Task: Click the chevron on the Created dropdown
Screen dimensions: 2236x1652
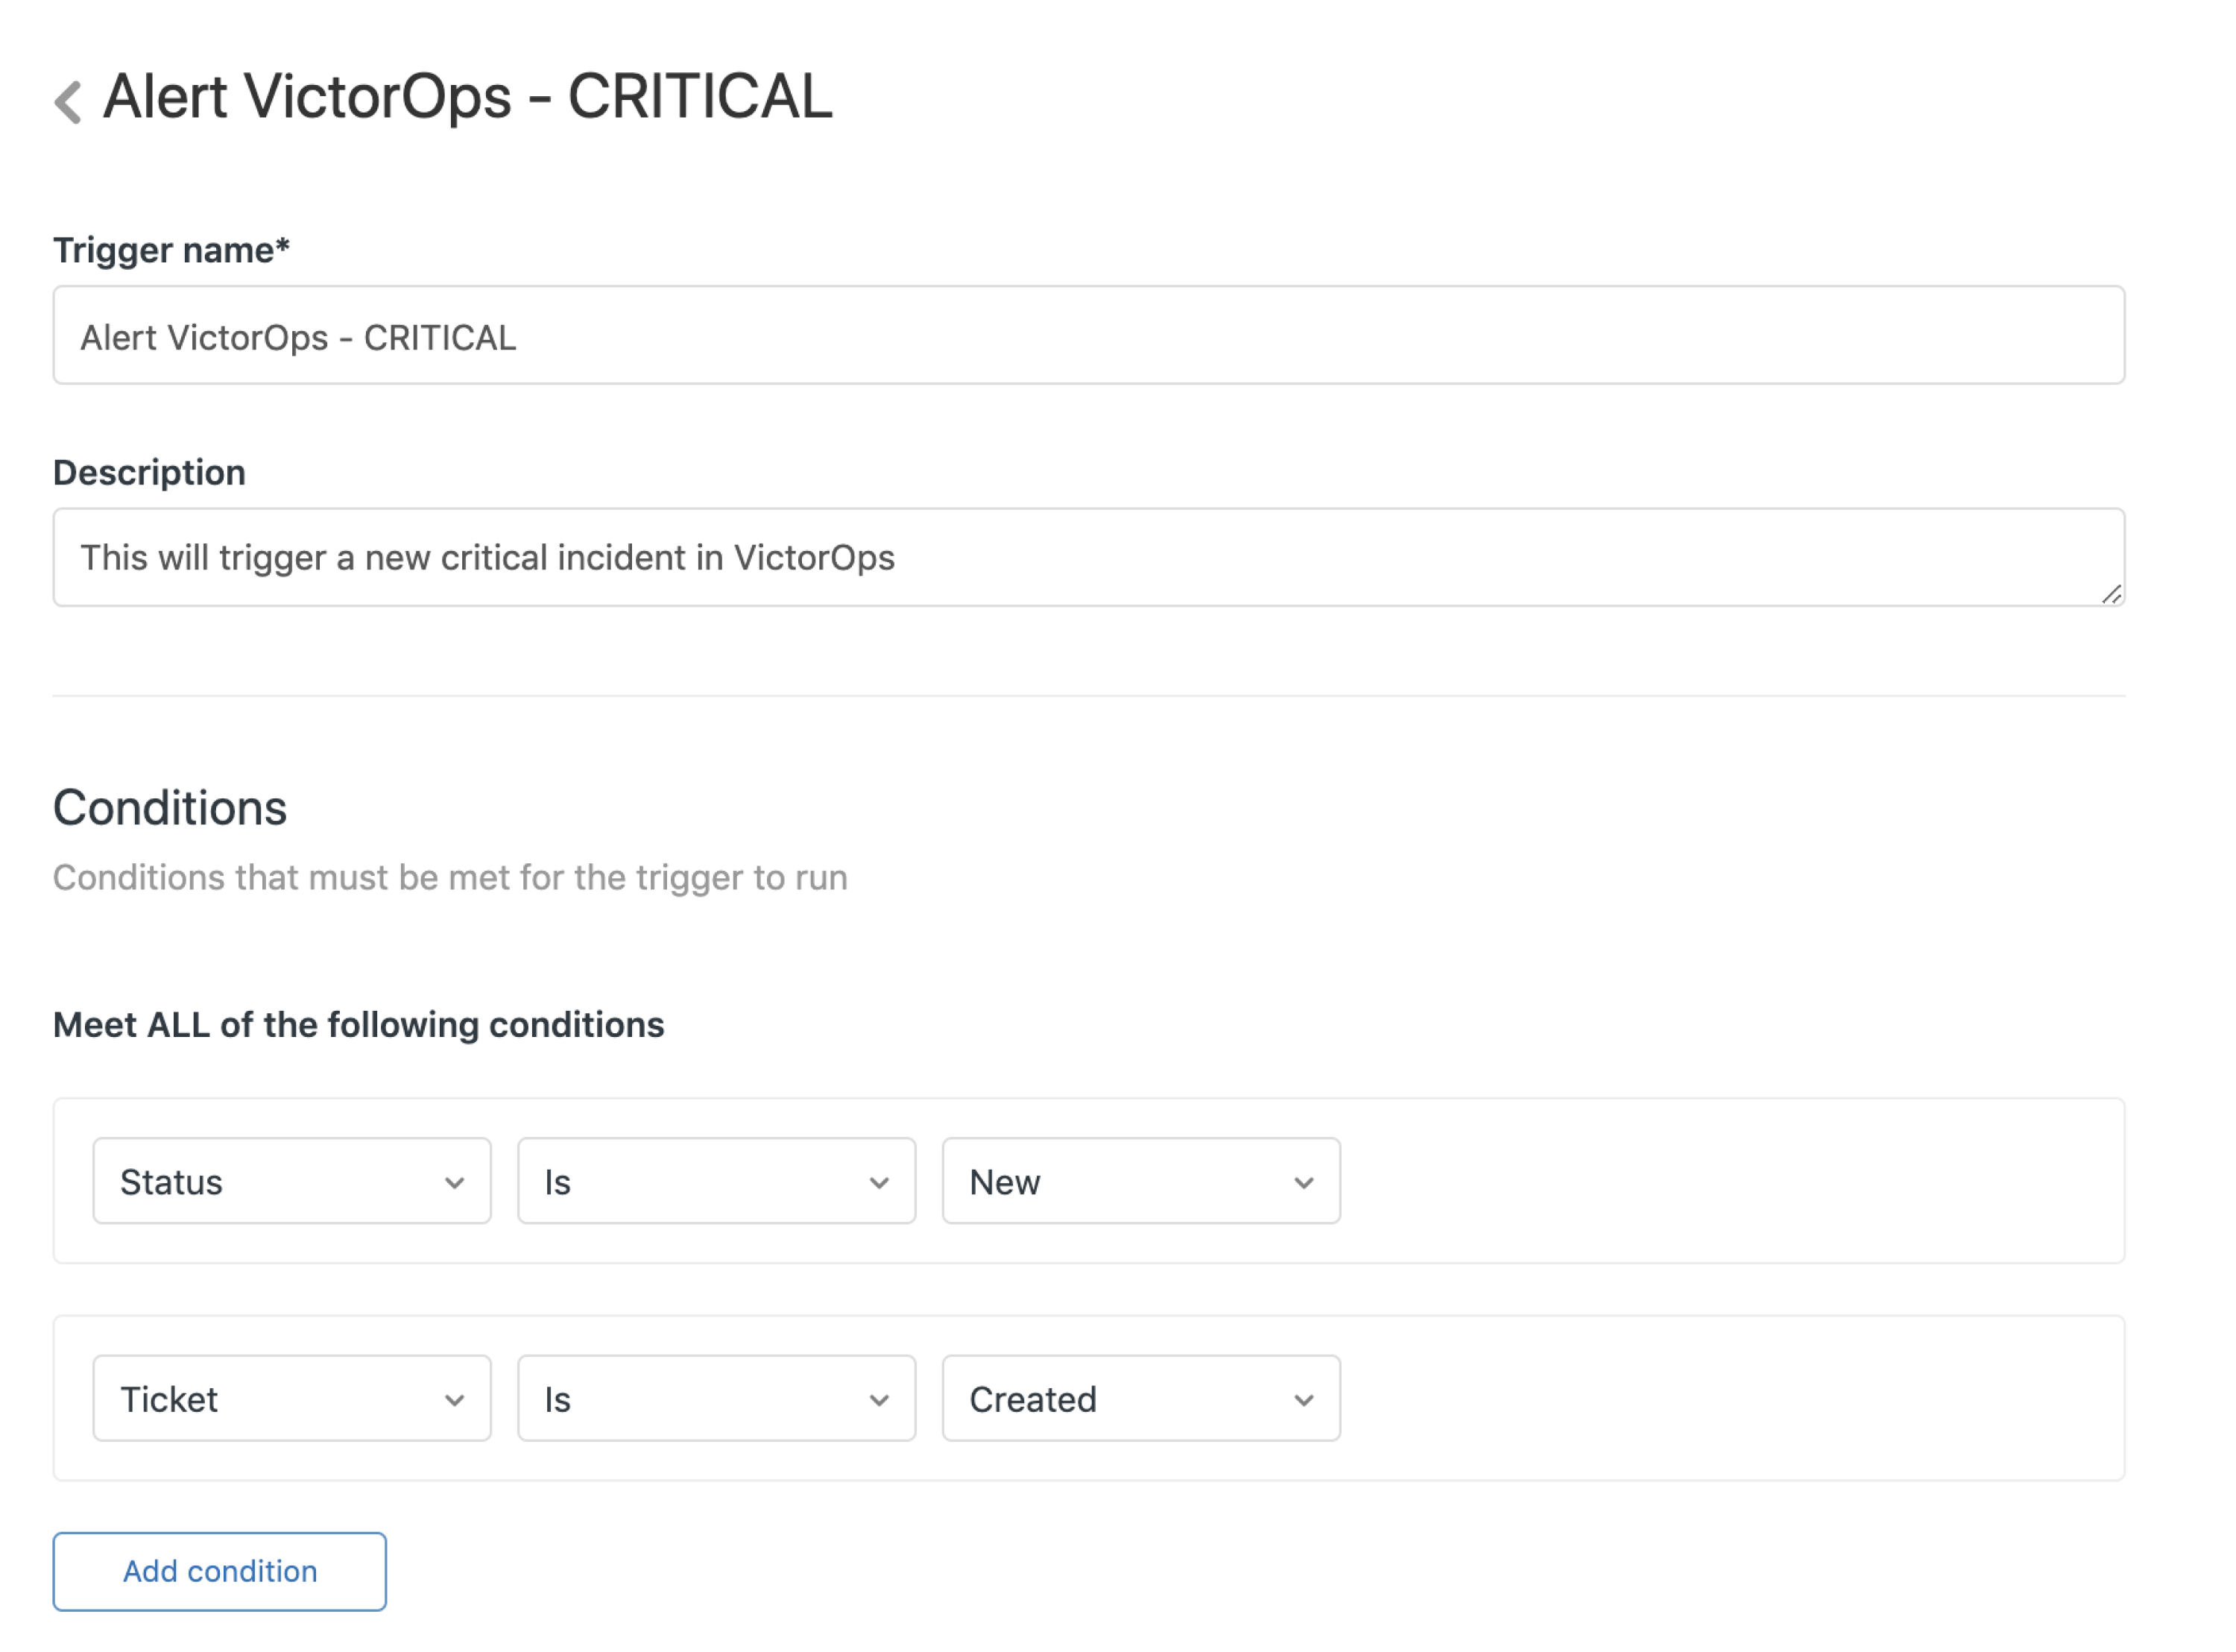Action: pyautogui.click(x=1305, y=1399)
